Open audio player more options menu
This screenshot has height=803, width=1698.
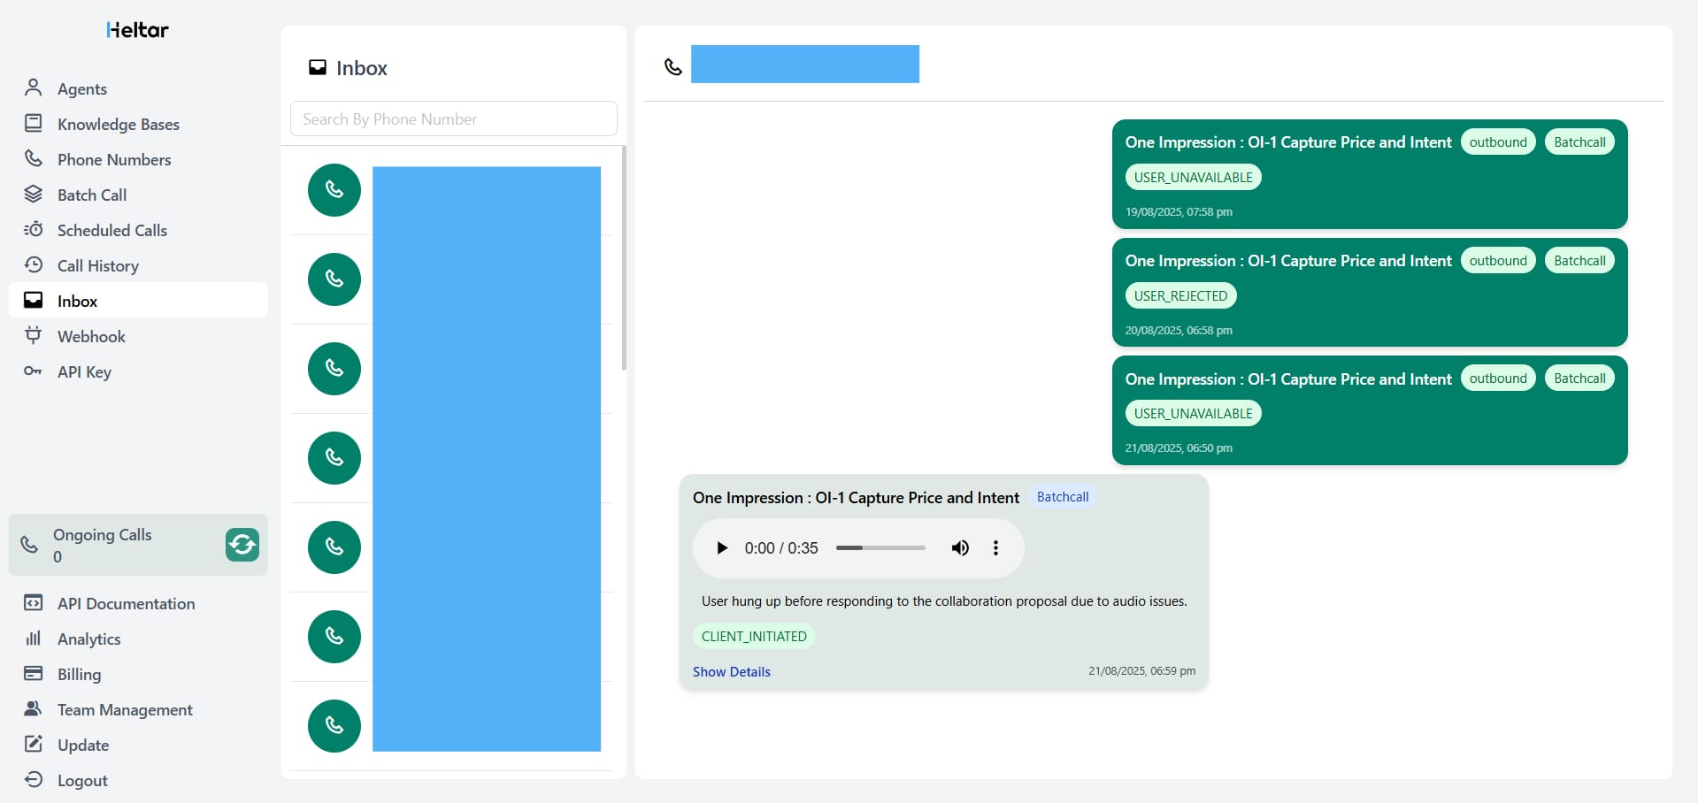[x=995, y=548]
